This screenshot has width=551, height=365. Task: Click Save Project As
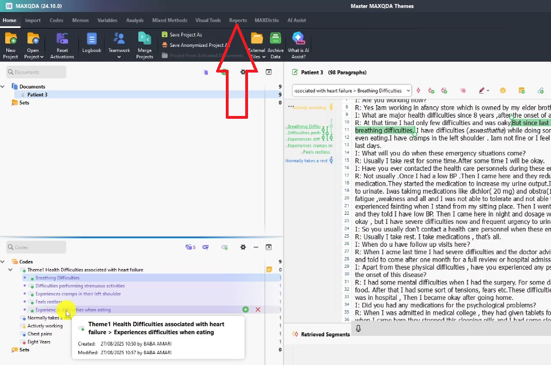tap(185, 35)
